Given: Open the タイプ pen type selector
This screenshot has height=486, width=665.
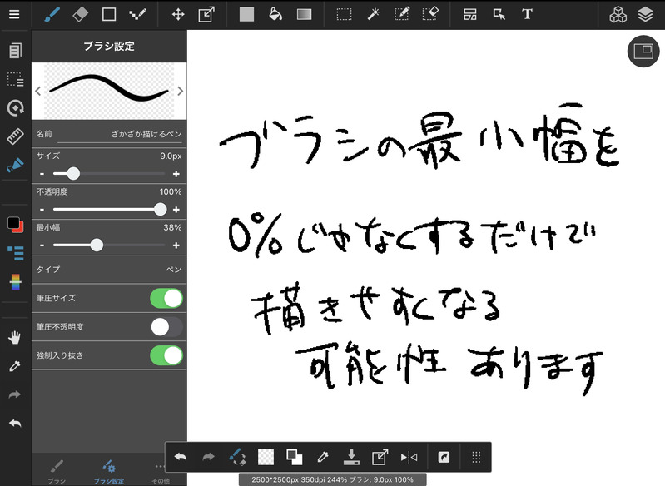Looking at the screenshot, I should tap(109, 270).
